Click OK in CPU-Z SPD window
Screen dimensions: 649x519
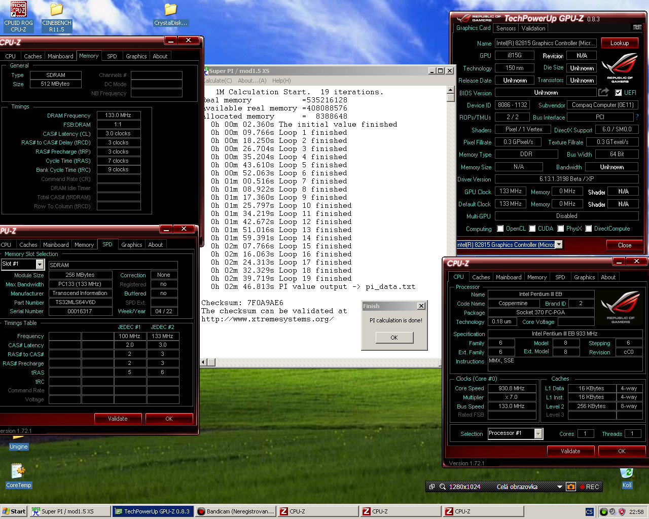click(169, 419)
